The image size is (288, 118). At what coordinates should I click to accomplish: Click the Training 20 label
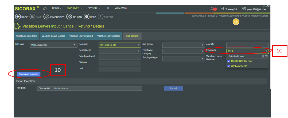click(231, 9)
